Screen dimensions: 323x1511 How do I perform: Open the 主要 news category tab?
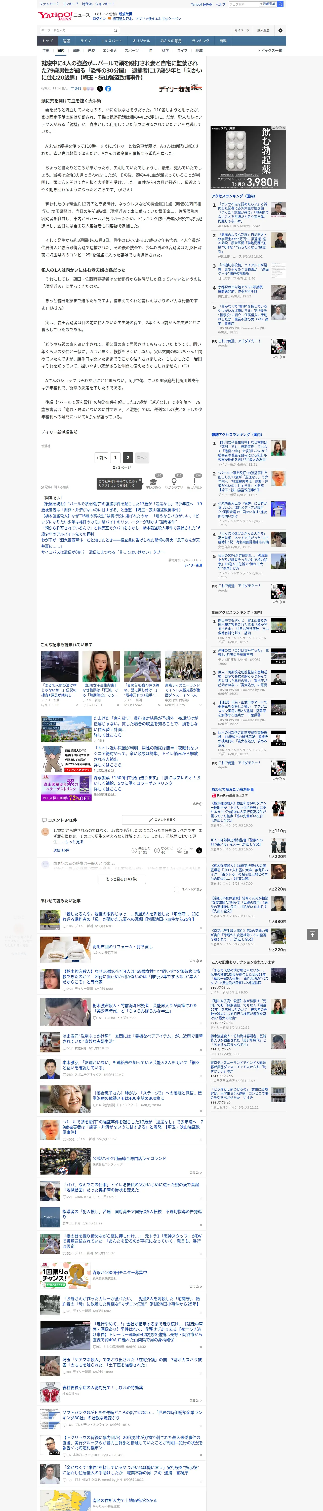pyautogui.click(x=46, y=50)
